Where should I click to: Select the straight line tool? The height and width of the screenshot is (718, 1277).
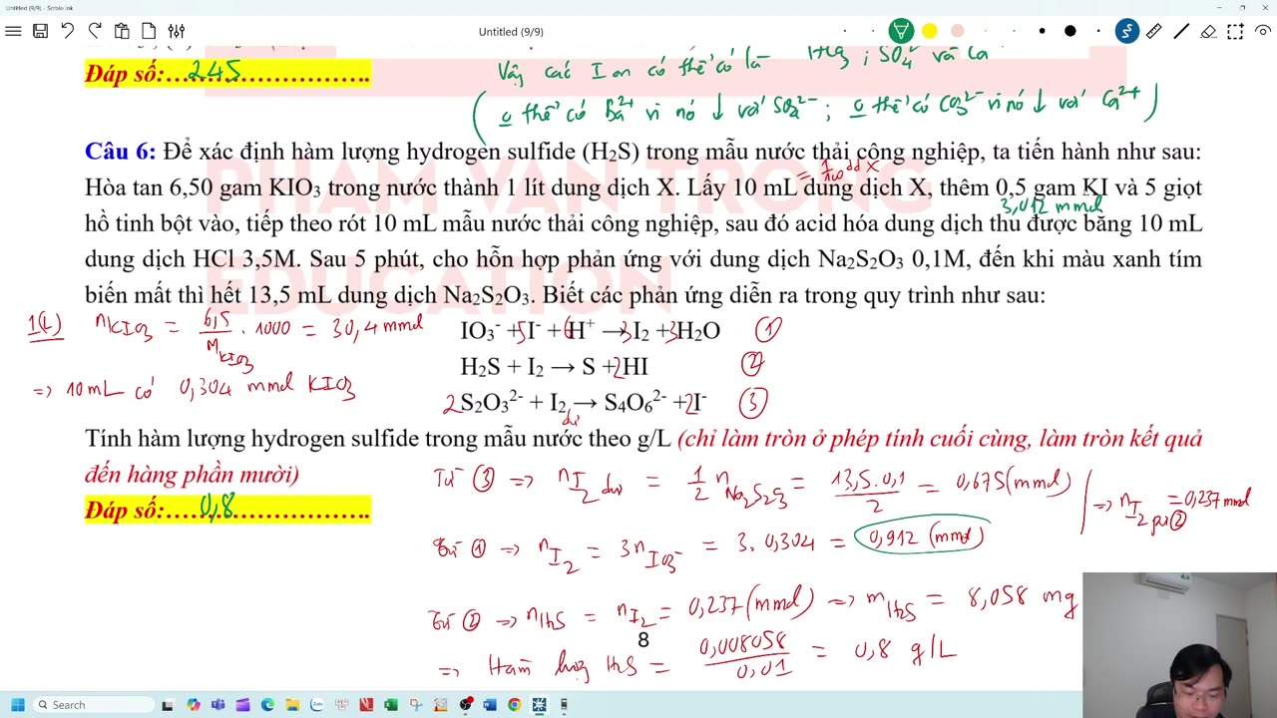click(1181, 31)
